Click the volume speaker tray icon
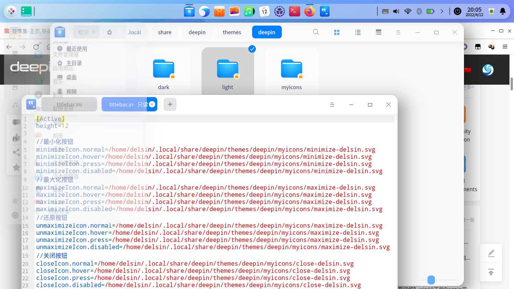 pyautogui.click(x=396, y=11)
